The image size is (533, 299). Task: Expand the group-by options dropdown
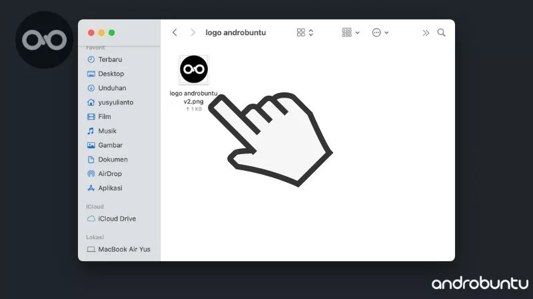click(x=350, y=33)
